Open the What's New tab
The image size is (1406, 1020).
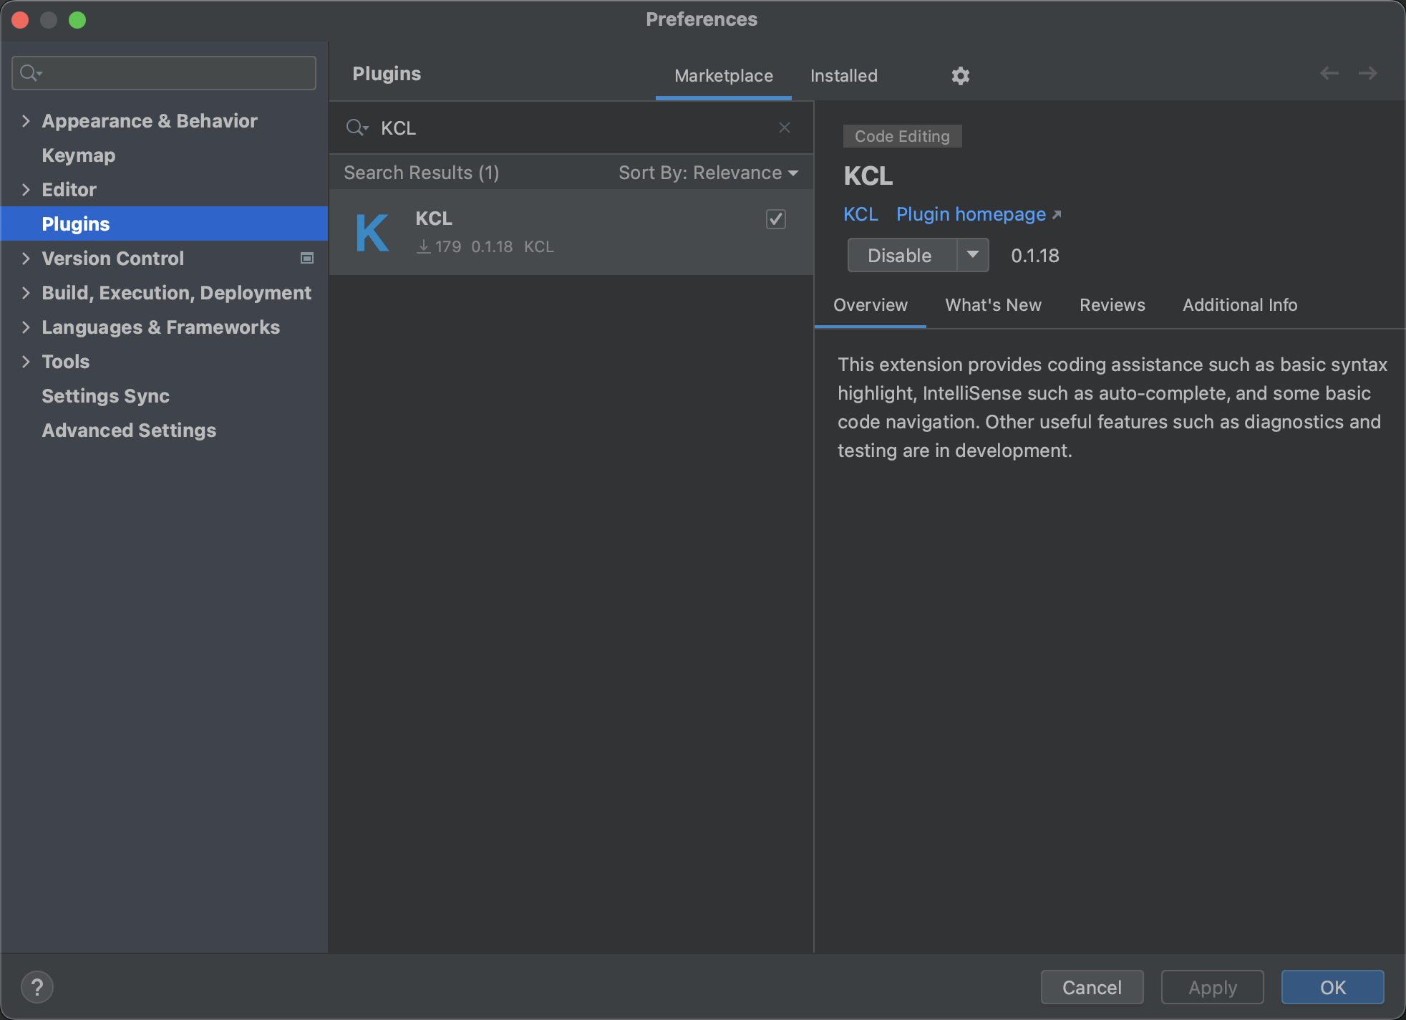pos(993,305)
